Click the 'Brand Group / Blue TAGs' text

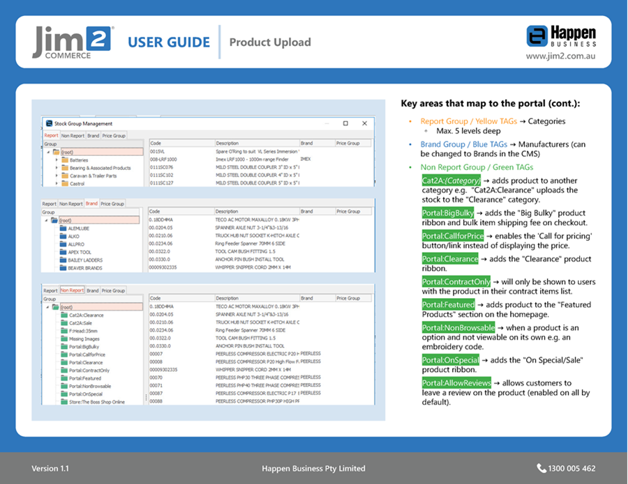pyautogui.click(x=463, y=144)
